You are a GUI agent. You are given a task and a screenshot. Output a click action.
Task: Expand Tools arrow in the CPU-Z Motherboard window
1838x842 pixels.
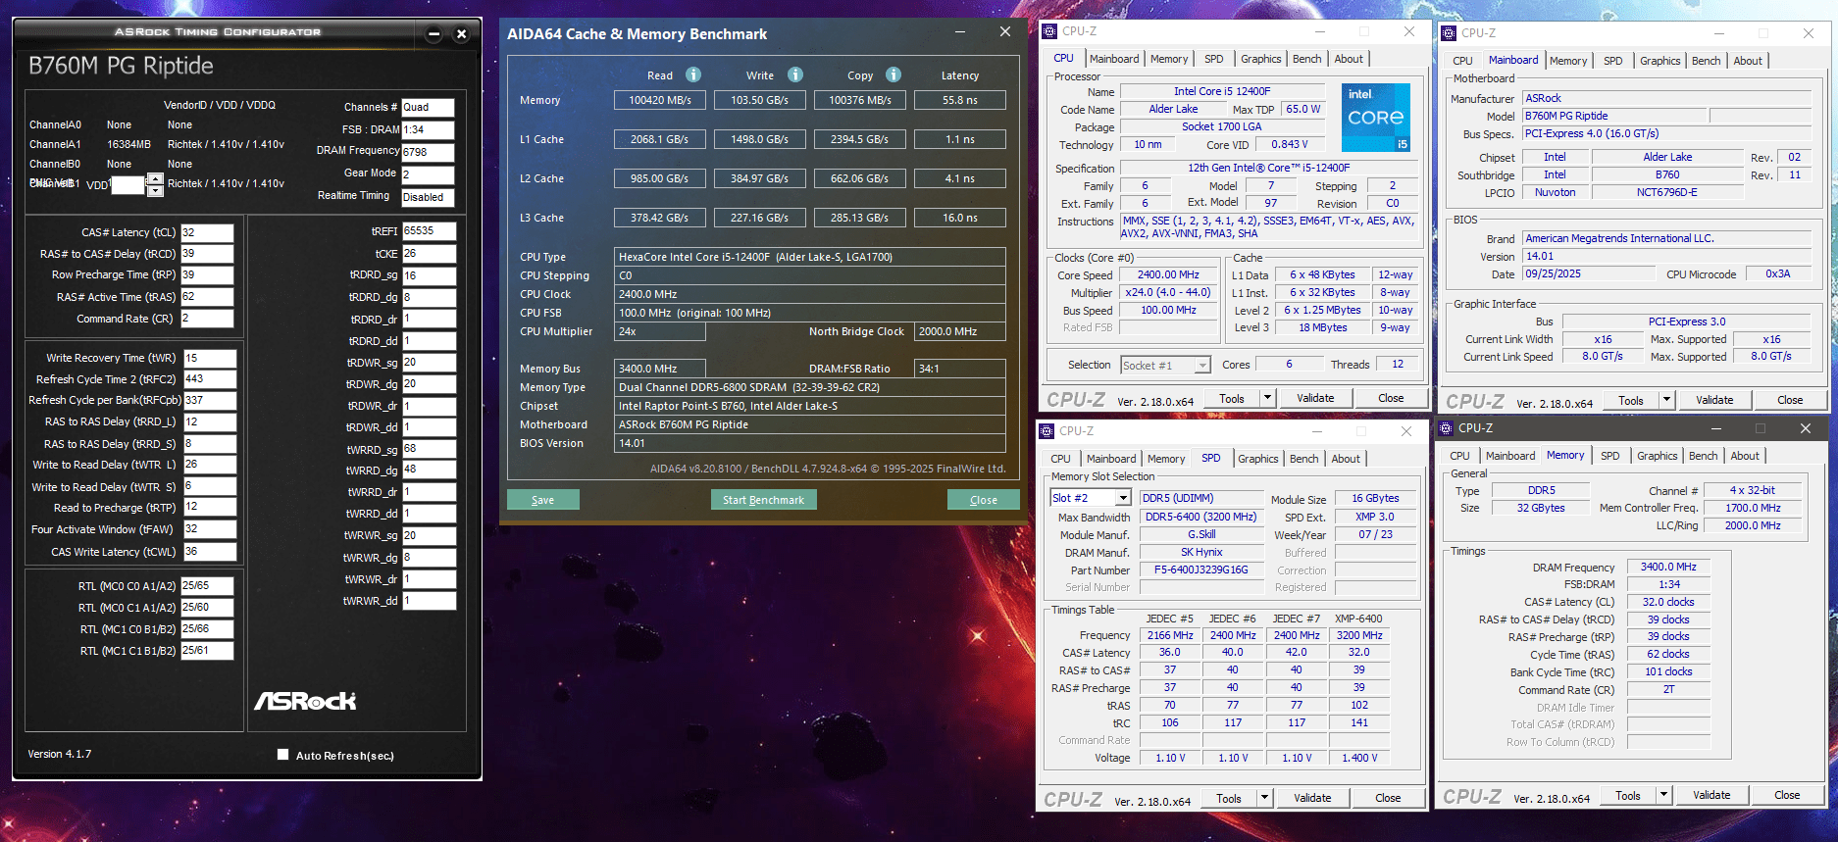click(1666, 400)
